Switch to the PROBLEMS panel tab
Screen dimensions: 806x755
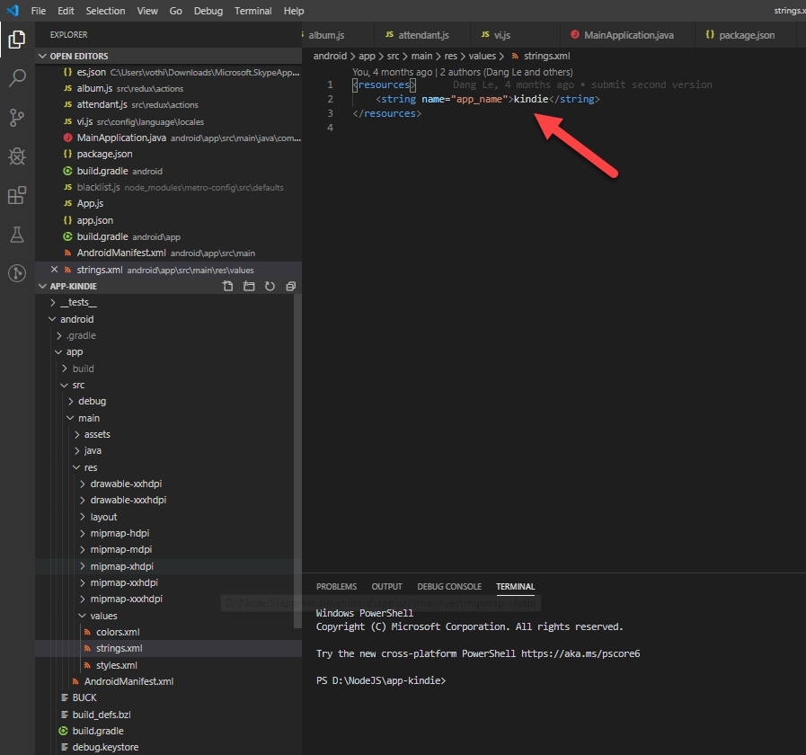coord(336,587)
